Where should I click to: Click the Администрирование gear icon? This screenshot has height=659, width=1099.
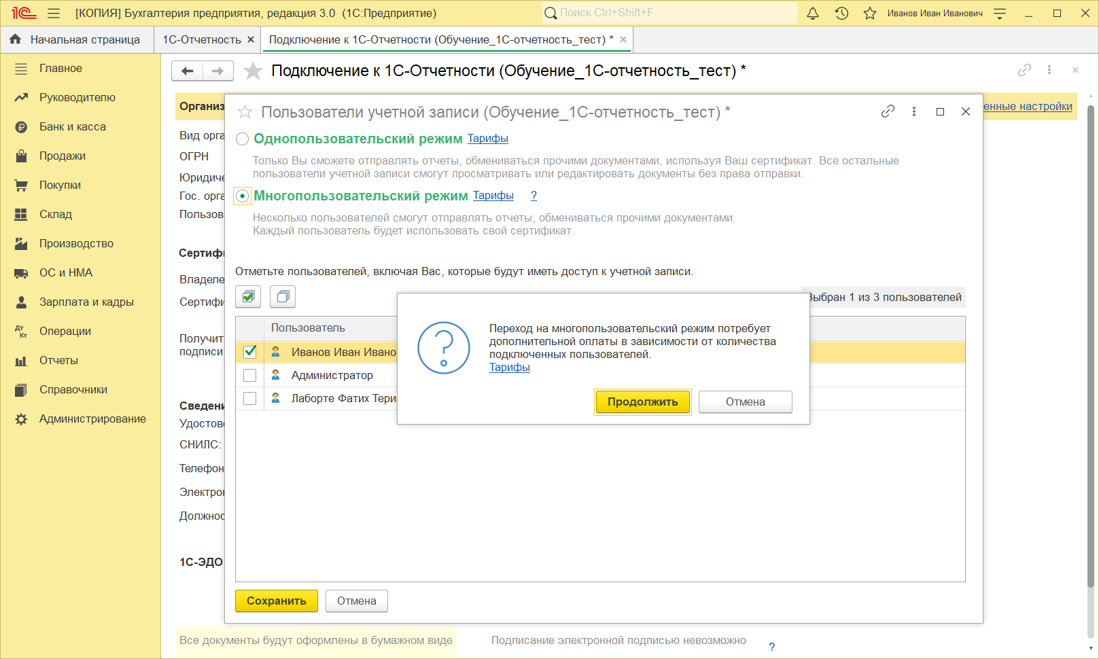[x=21, y=419]
